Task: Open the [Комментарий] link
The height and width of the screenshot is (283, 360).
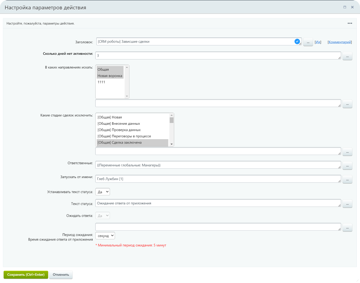Action: click(x=339, y=42)
